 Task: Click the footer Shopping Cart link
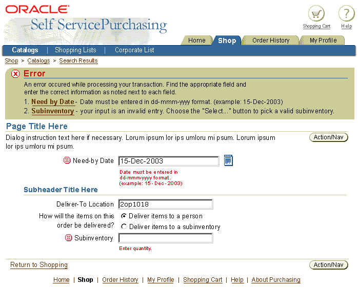coord(203,280)
